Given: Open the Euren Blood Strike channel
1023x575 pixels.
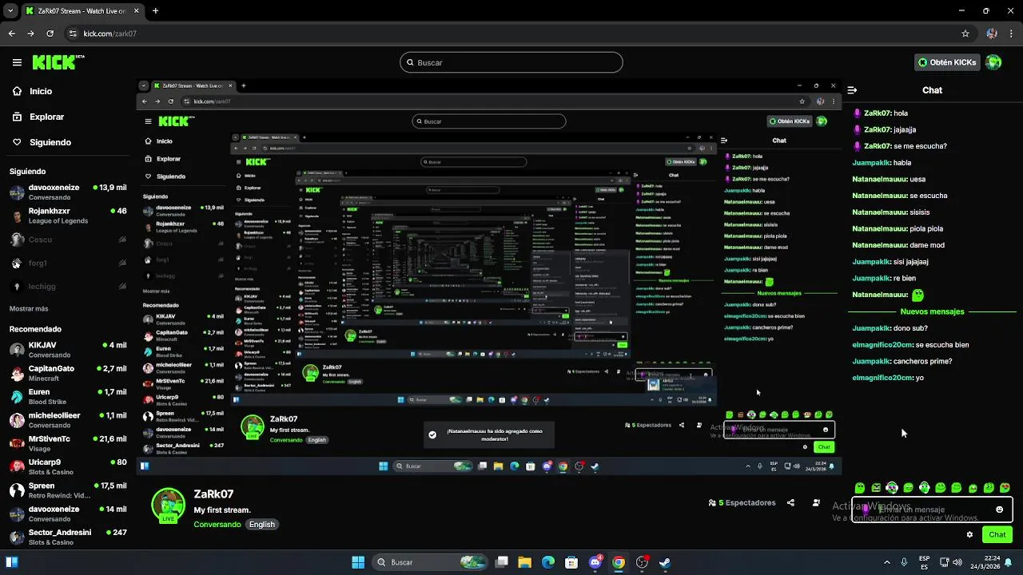Looking at the screenshot, I should pyautogui.click(x=68, y=397).
